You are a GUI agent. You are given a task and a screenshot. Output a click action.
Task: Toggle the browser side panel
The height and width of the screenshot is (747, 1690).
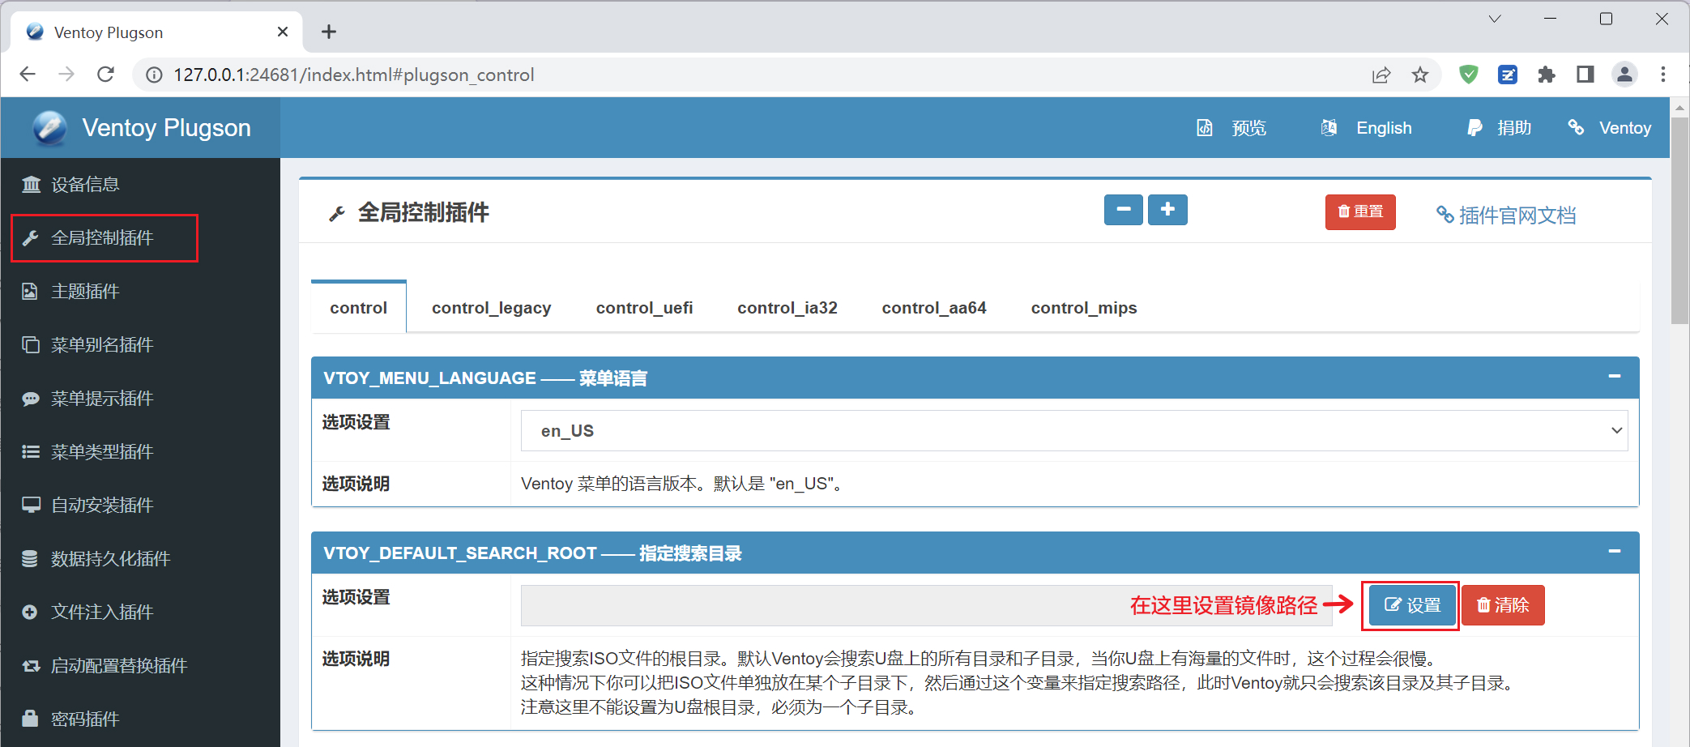(1585, 75)
